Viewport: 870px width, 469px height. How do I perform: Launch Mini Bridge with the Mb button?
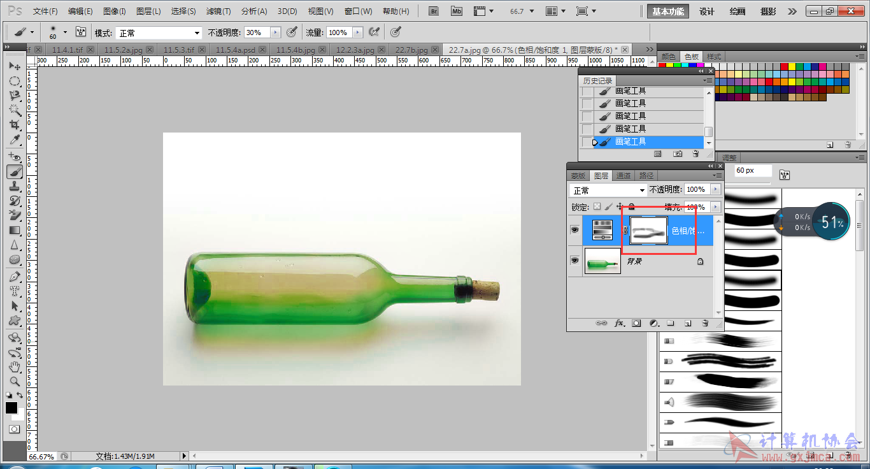click(457, 11)
